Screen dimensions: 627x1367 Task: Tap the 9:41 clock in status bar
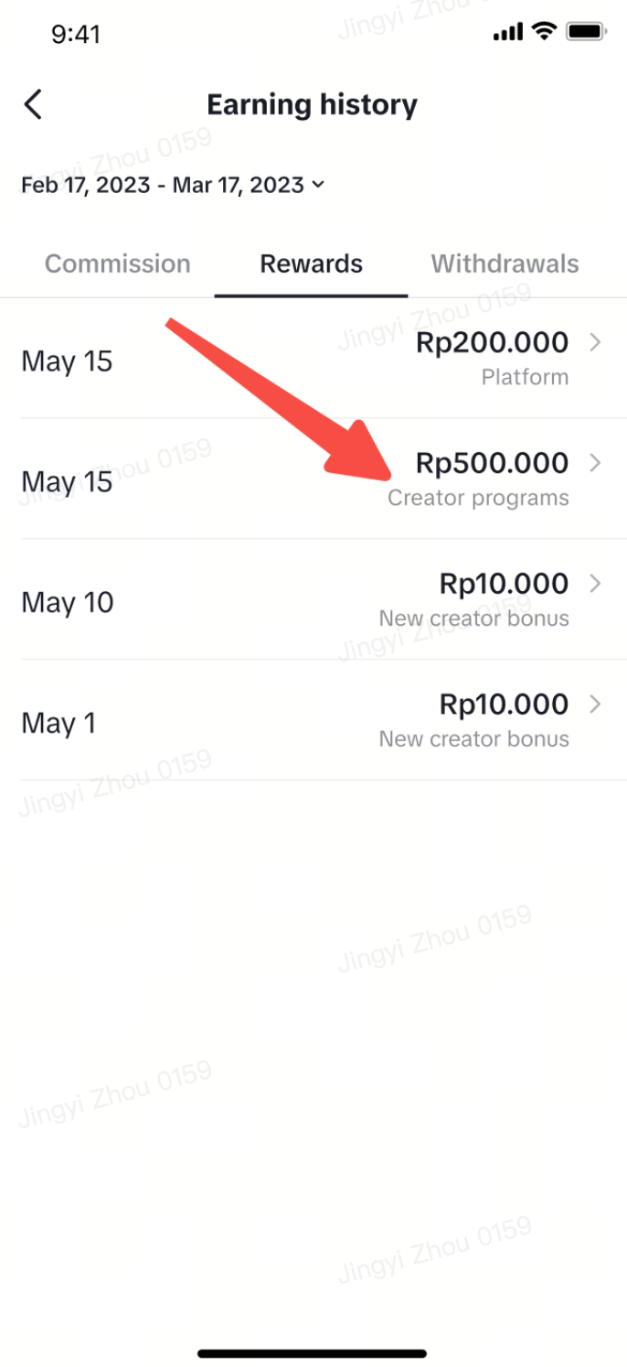(76, 34)
